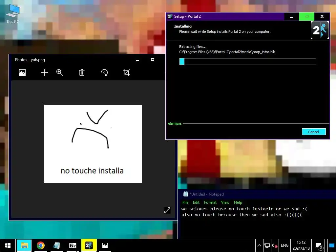Viewport: 336px width, 252px height.
Task: Open Google Chrome from the taskbar
Action: coord(40,245)
